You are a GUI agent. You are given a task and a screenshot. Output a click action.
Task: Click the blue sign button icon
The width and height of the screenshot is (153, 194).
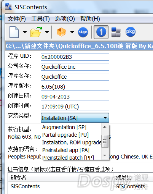[x=83, y=32]
